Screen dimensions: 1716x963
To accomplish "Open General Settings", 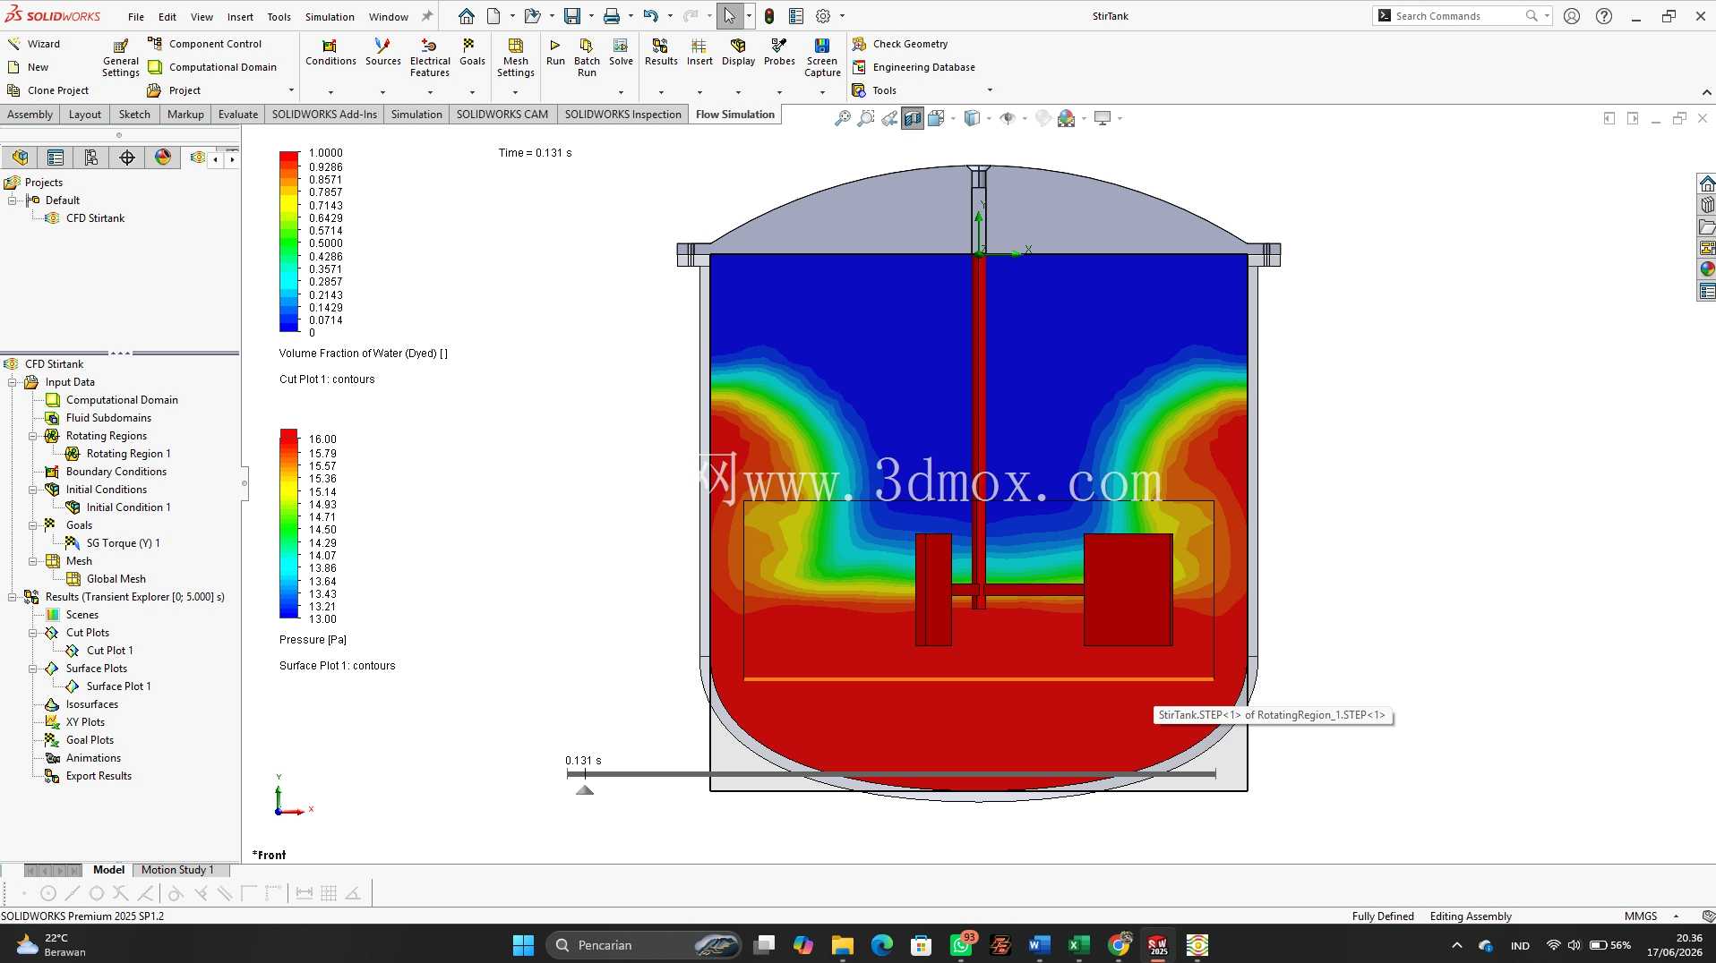I will click(x=121, y=58).
